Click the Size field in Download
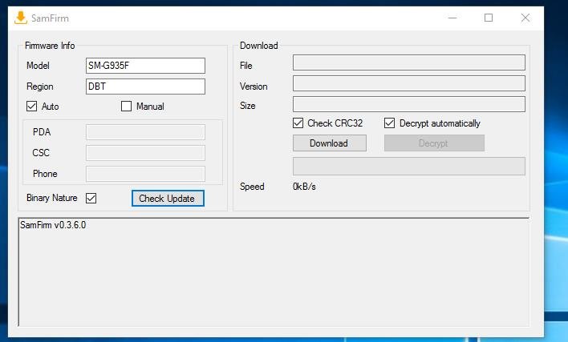Viewport: 568px width, 342px height. coord(408,104)
